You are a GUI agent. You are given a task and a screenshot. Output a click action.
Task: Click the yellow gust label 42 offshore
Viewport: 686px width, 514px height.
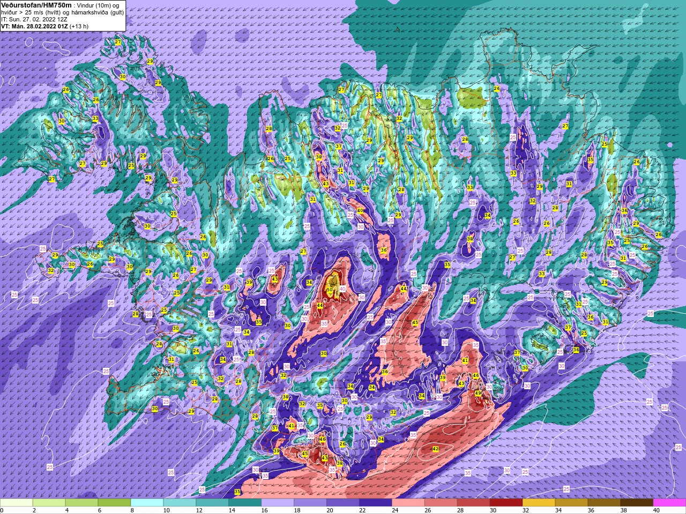(435, 449)
